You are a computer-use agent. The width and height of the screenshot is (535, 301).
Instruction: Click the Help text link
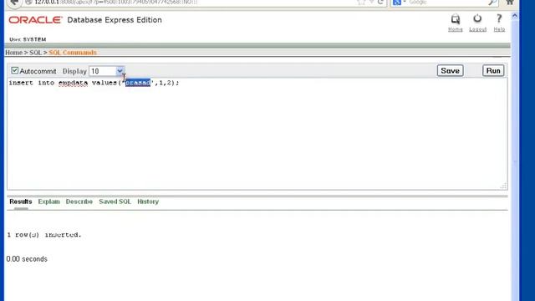click(499, 29)
